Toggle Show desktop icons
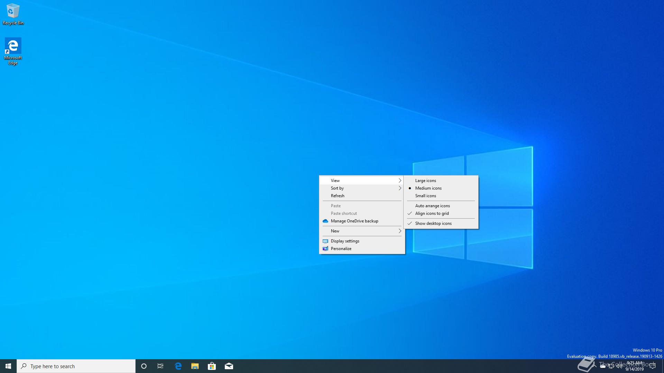The image size is (664, 373). tap(441, 223)
